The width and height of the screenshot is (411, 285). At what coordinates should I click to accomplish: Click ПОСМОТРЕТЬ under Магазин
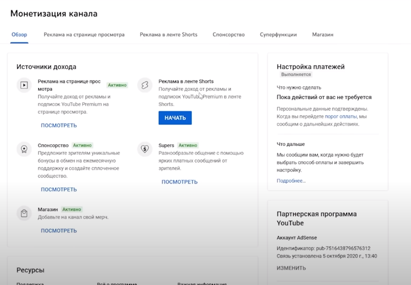(x=59, y=231)
